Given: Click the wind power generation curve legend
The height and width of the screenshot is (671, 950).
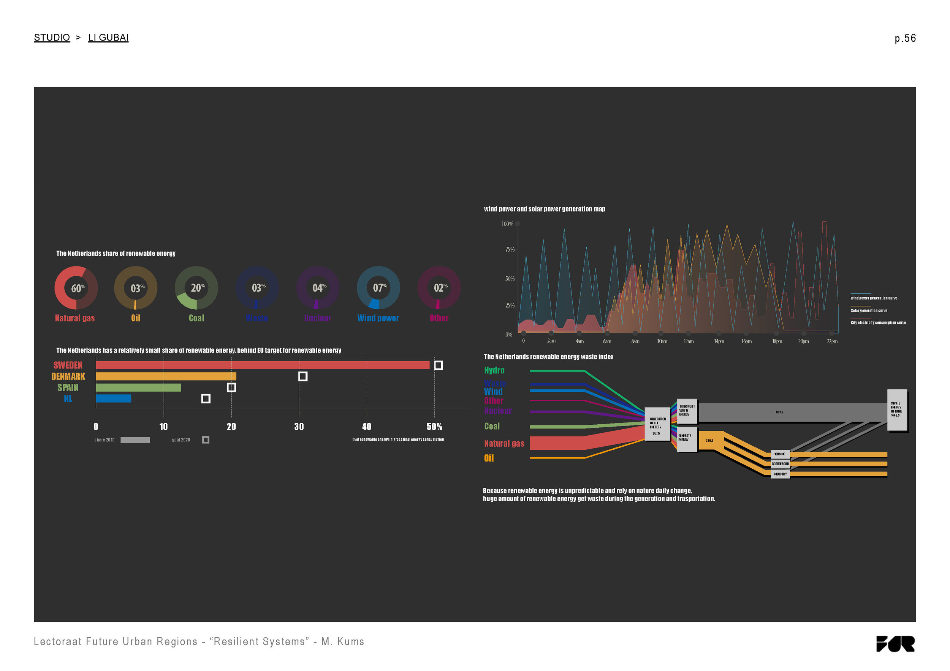Looking at the screenshot, I should pyautogui.click(x=874, y=298).
